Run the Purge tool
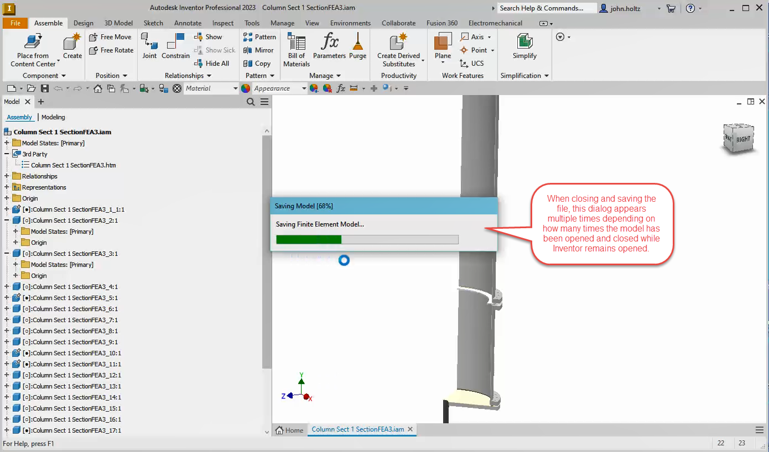769x452 pixels. tap(358, 47)
